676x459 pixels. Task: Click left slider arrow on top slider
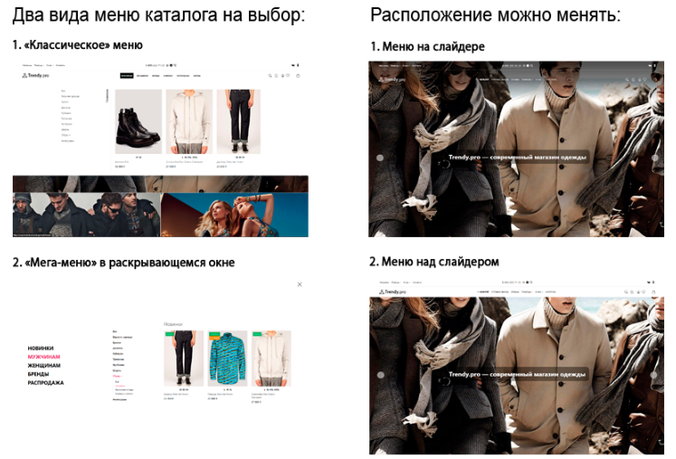click(379, 158)
